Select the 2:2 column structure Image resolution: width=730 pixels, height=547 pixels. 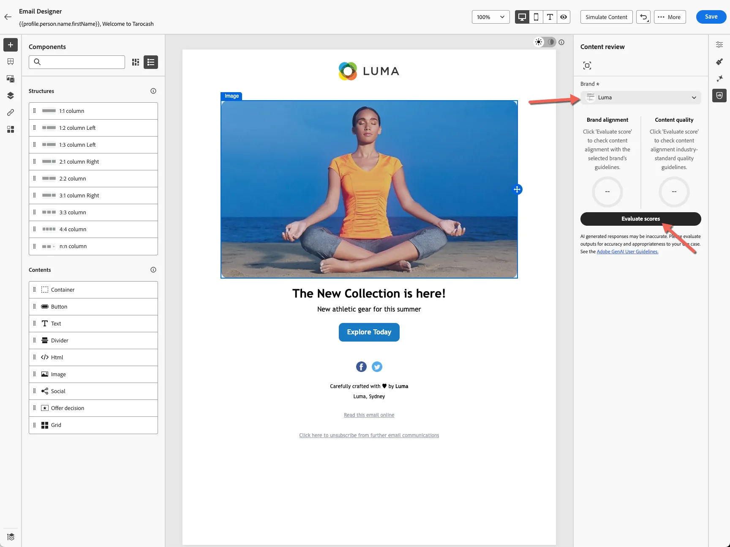pos(93,179)
